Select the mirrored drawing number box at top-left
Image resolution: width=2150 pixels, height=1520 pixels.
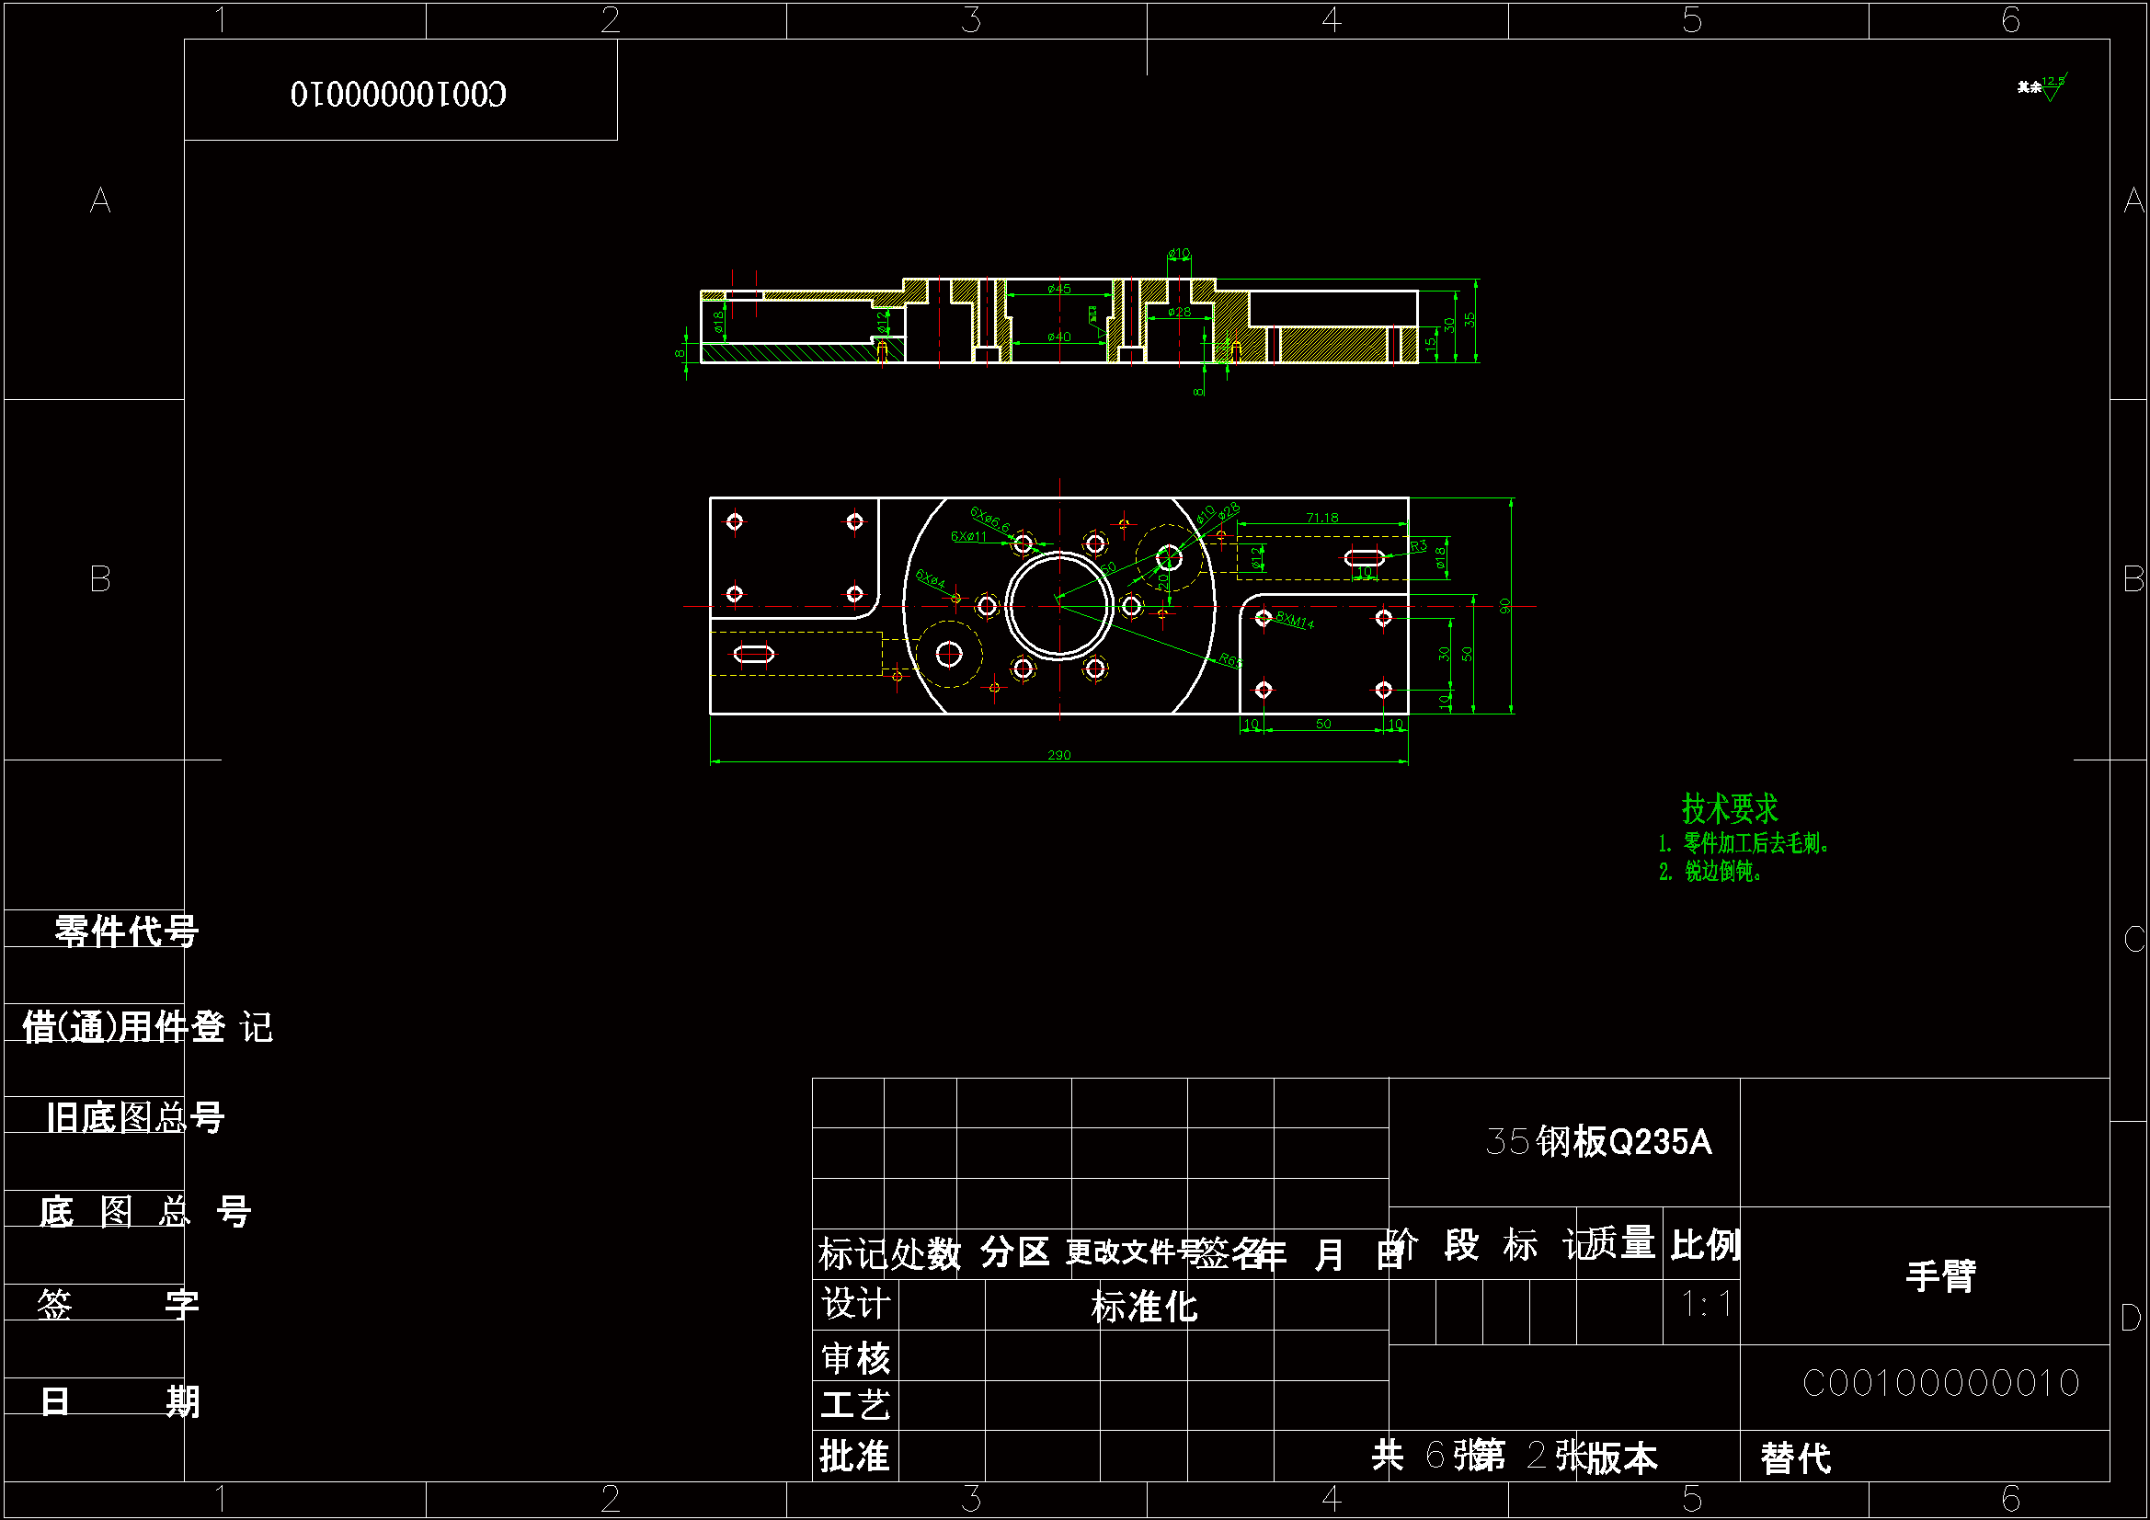coord(400,93)
